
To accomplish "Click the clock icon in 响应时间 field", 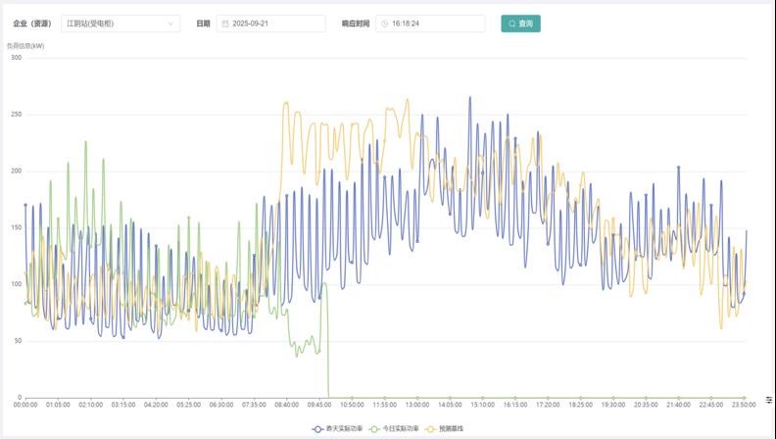I will (384, 24).
